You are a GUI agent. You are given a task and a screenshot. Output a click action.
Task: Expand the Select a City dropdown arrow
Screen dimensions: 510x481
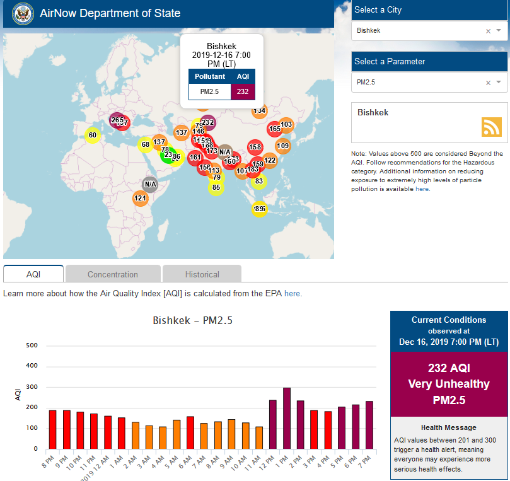pos(499,31)
